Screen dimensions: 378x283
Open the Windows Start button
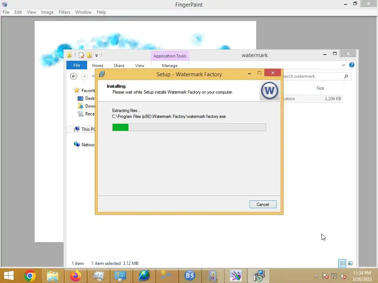point(9,276)
